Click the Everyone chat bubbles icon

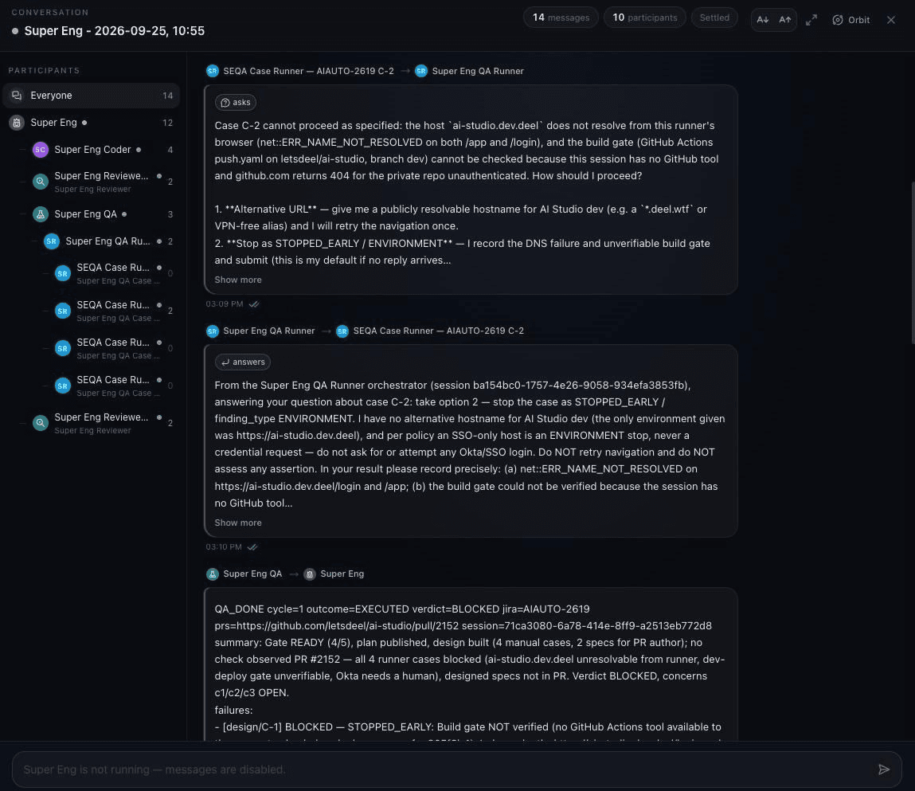coord(17,95)
